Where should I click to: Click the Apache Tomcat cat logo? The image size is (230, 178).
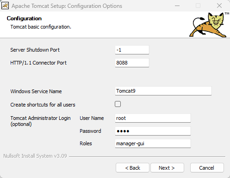[x=209, y=25]
